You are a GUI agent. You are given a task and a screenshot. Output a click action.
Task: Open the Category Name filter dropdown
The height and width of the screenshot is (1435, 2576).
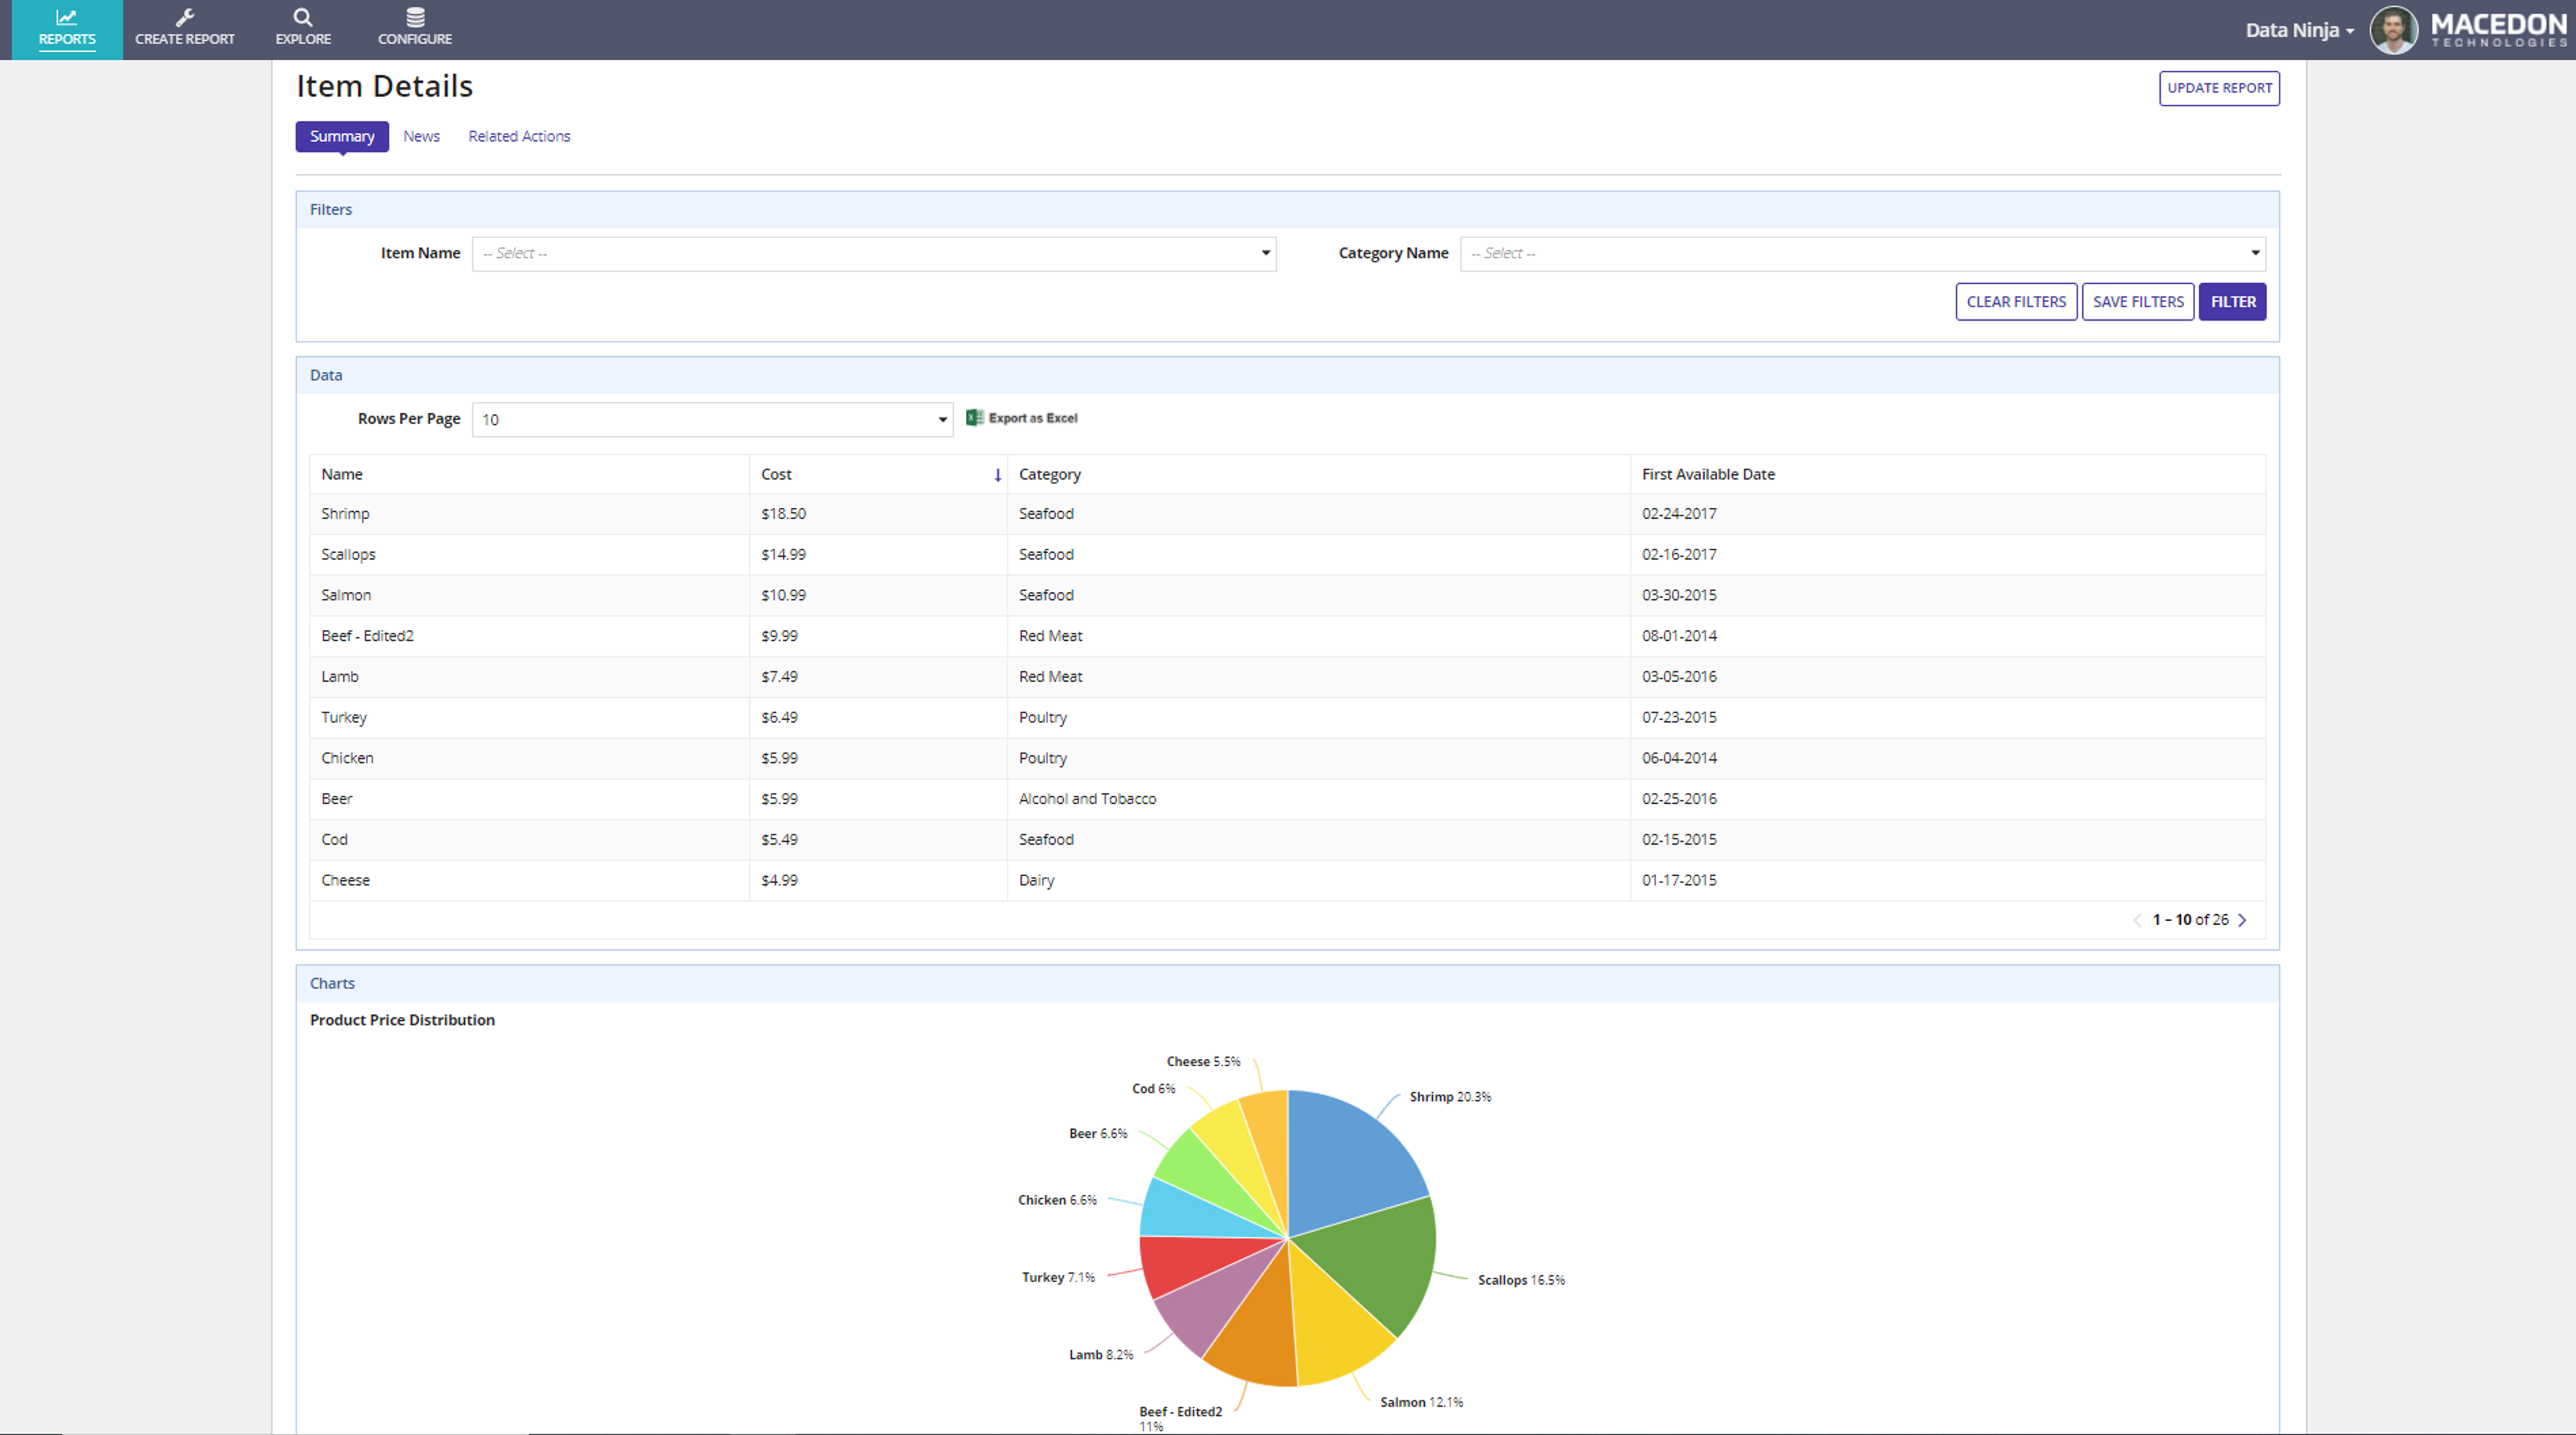coord(1862,254)
